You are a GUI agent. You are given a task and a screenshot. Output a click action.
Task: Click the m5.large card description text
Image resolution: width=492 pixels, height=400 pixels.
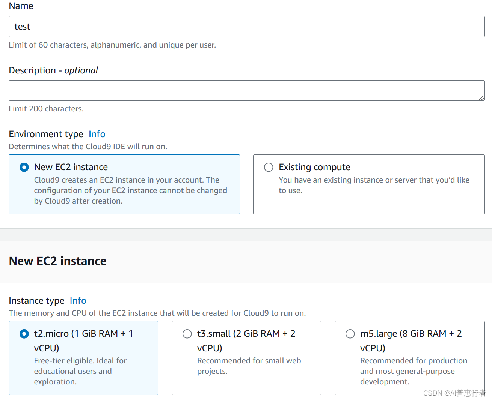click(x=413, y=371)
